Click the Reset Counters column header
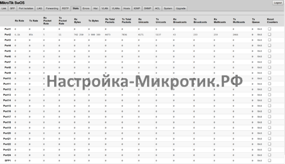285x164 pixels. tap(272, 21)
